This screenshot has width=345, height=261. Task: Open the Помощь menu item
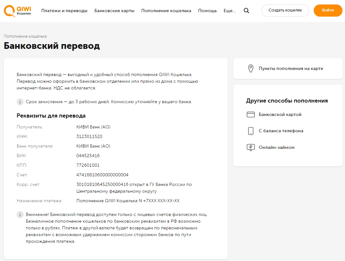(207, 11)
